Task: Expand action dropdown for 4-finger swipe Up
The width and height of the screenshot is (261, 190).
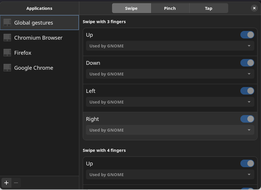Action: pyautogui.click(x=170, y=175)
